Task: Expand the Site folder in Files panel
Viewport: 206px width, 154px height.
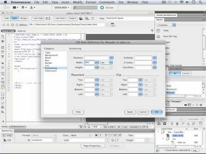Action: [158, 132]
